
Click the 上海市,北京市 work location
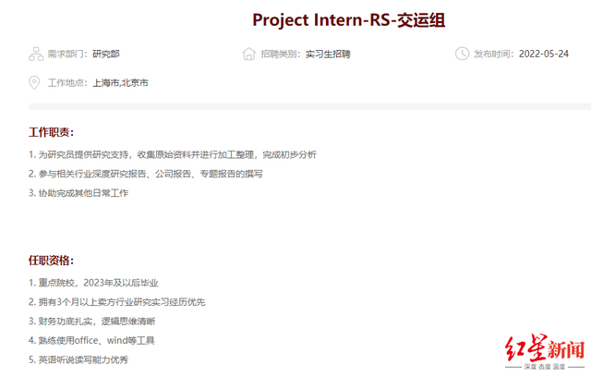[x=120, y=83]
